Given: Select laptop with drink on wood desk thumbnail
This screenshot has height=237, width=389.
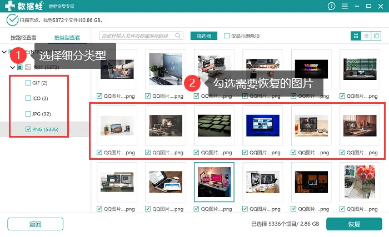Looking at the screenshot, I should coord(311,125).
